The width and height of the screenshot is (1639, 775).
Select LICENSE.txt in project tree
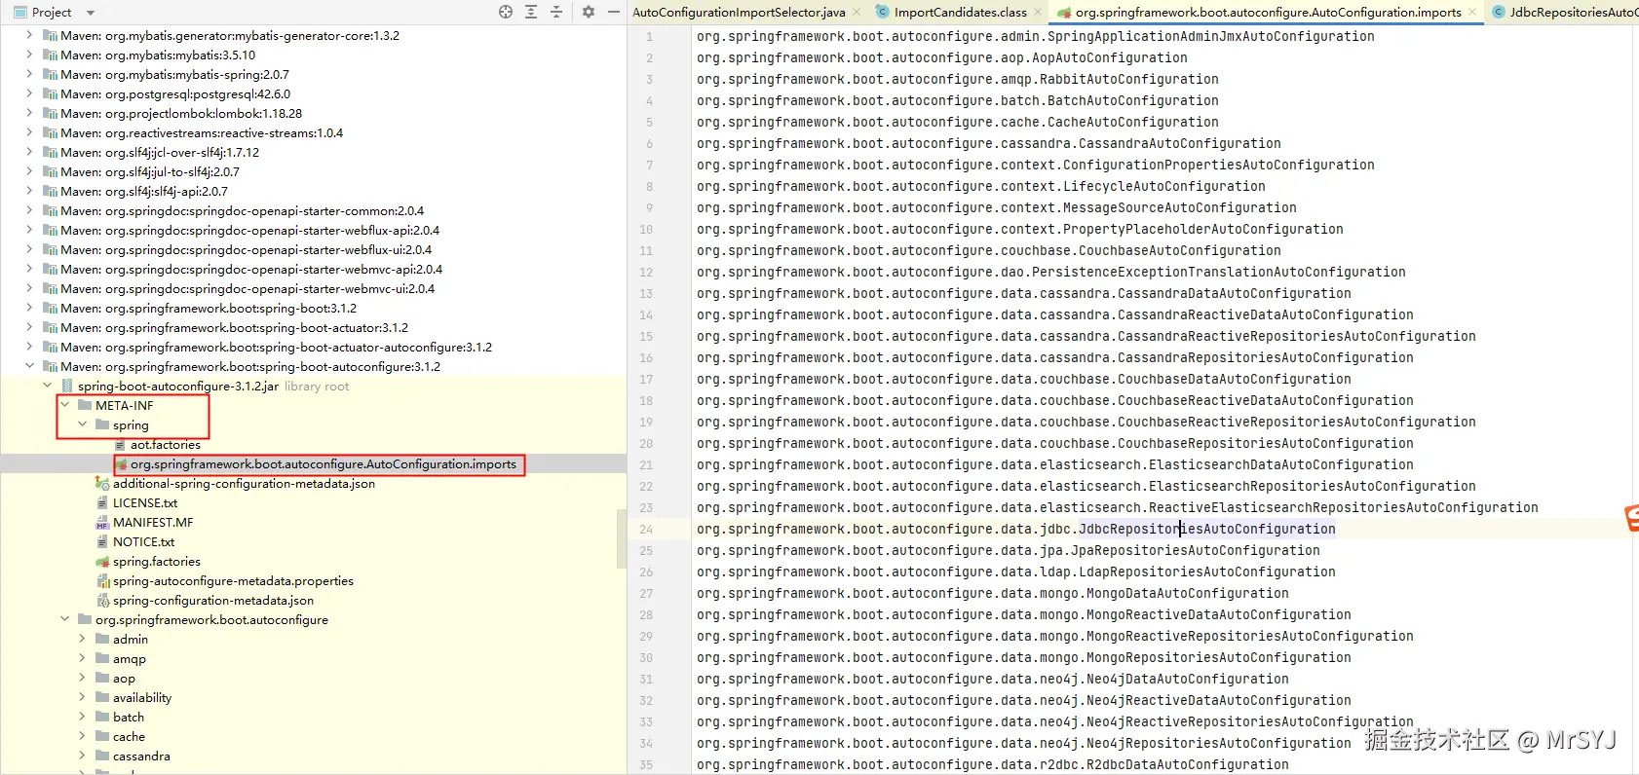(x=144, y=503)
